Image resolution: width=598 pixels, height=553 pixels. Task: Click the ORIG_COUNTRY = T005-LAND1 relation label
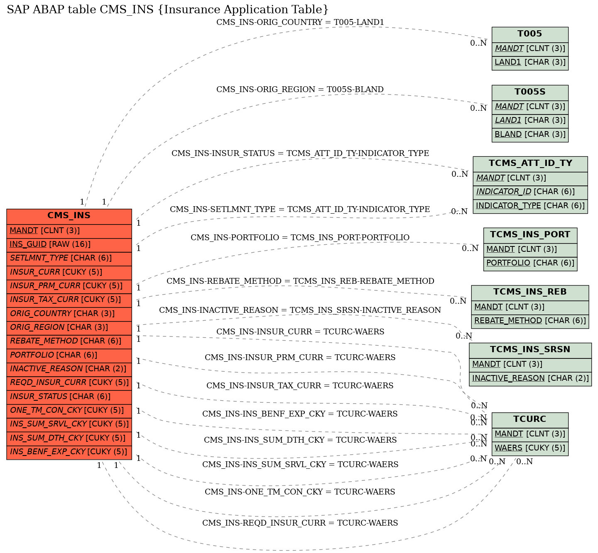click(x=301, y=22)
